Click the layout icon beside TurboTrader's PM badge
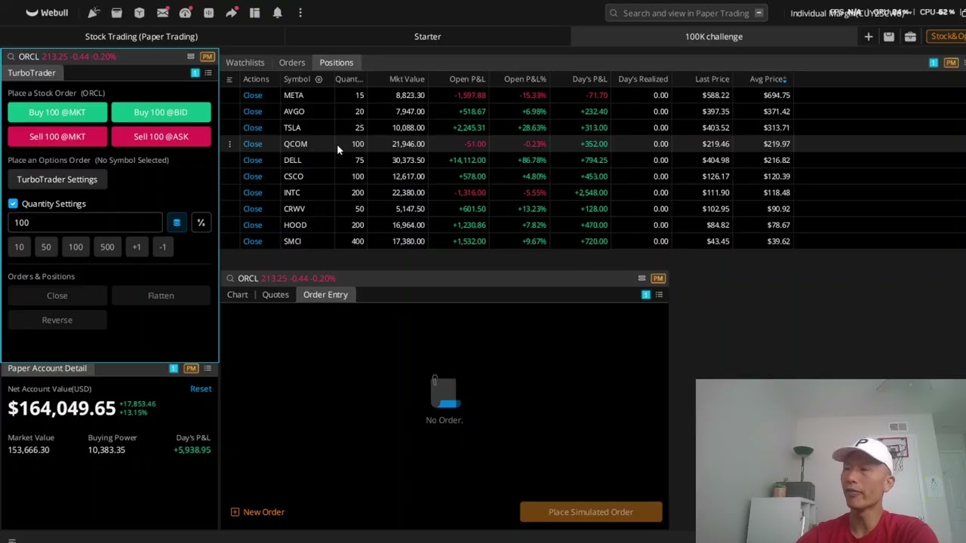966x543 pixels. (x=190, y=57)
